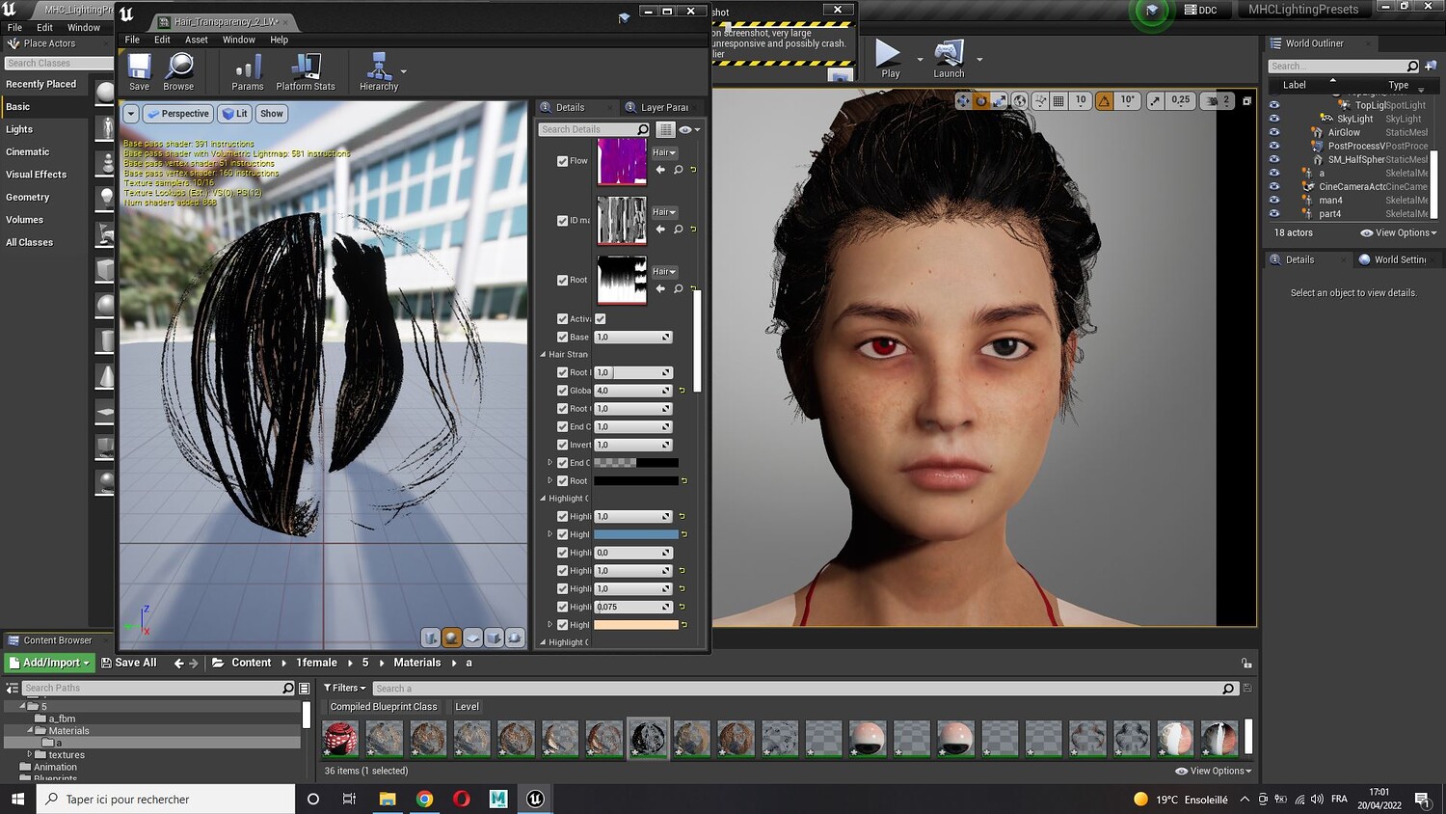
Task: Toggle the Base parameter override checkbox
Action: coord(562,338)
